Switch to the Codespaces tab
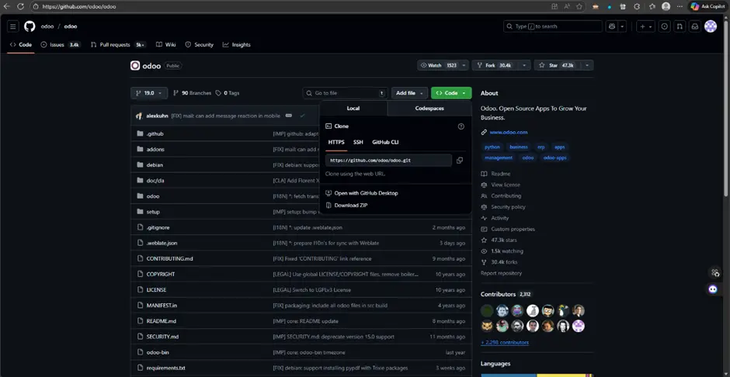730x377 pixels. click(x=429, y=109)
